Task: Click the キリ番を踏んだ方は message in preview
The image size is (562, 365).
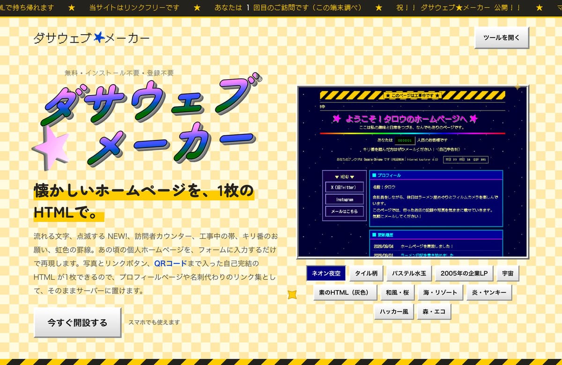Action: coord(411,150)
